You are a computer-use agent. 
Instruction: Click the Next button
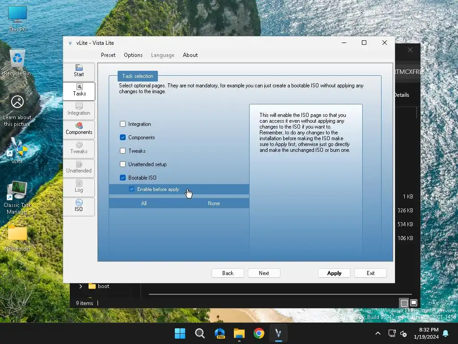coord(264,273)
